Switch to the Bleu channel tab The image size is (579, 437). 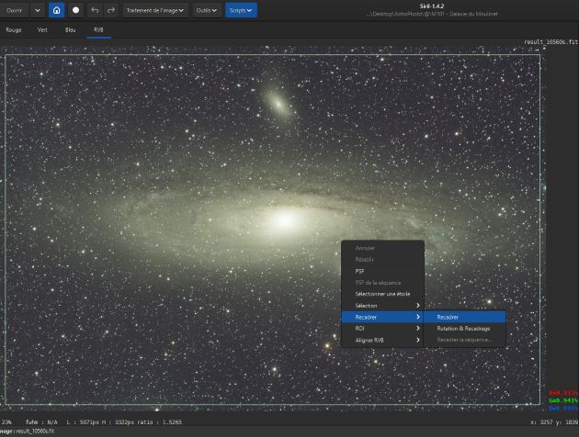click(71, 29)
